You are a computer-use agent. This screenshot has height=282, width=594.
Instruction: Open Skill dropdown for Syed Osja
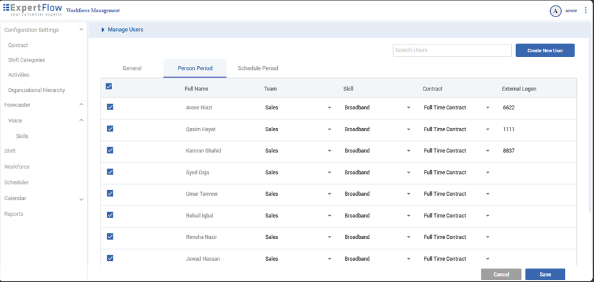(409, 173)
